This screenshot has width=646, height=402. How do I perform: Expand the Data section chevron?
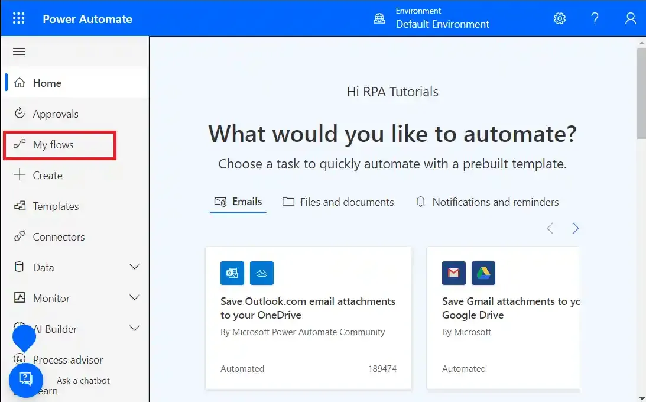(135, 267)
